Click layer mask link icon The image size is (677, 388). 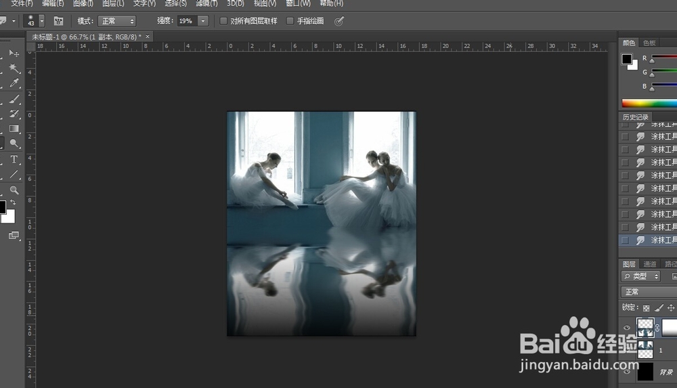coord(657,328)
